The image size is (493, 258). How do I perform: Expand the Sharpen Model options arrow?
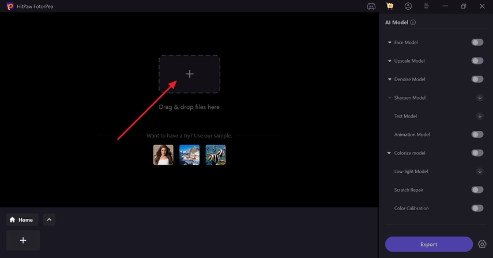click(x=390, y=97)
